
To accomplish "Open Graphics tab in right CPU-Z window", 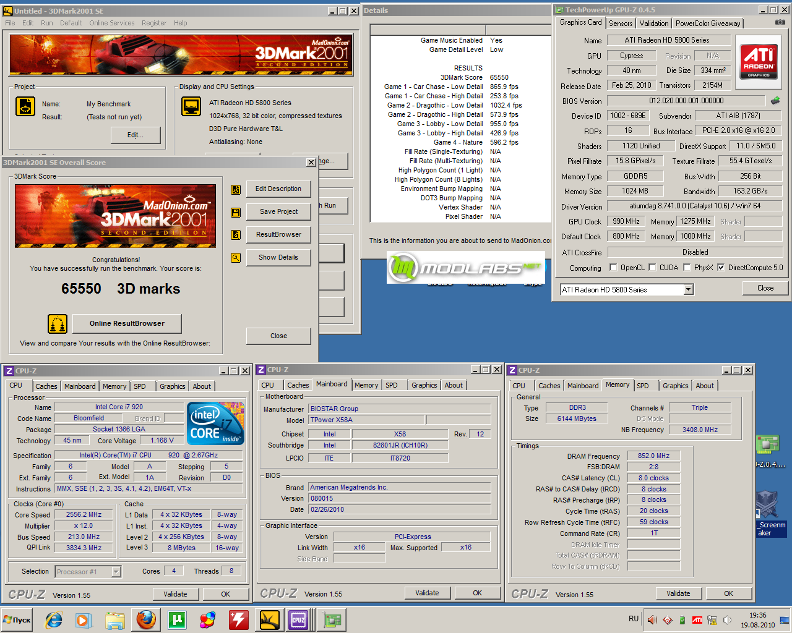I will point(675,386).
